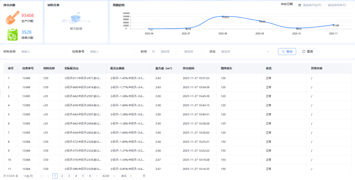This screenshot has width=355, height=180.
Task: Open the 时间 start date selector
Action: pos(165,51)
